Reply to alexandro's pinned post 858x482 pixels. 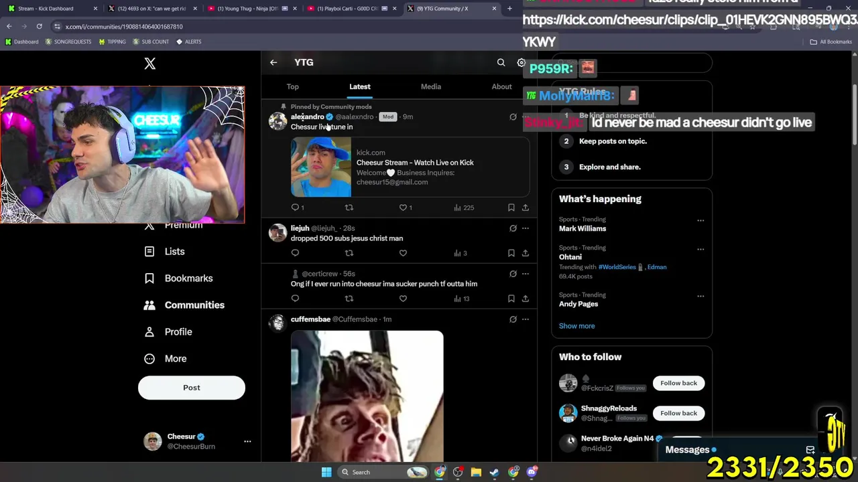295,208
